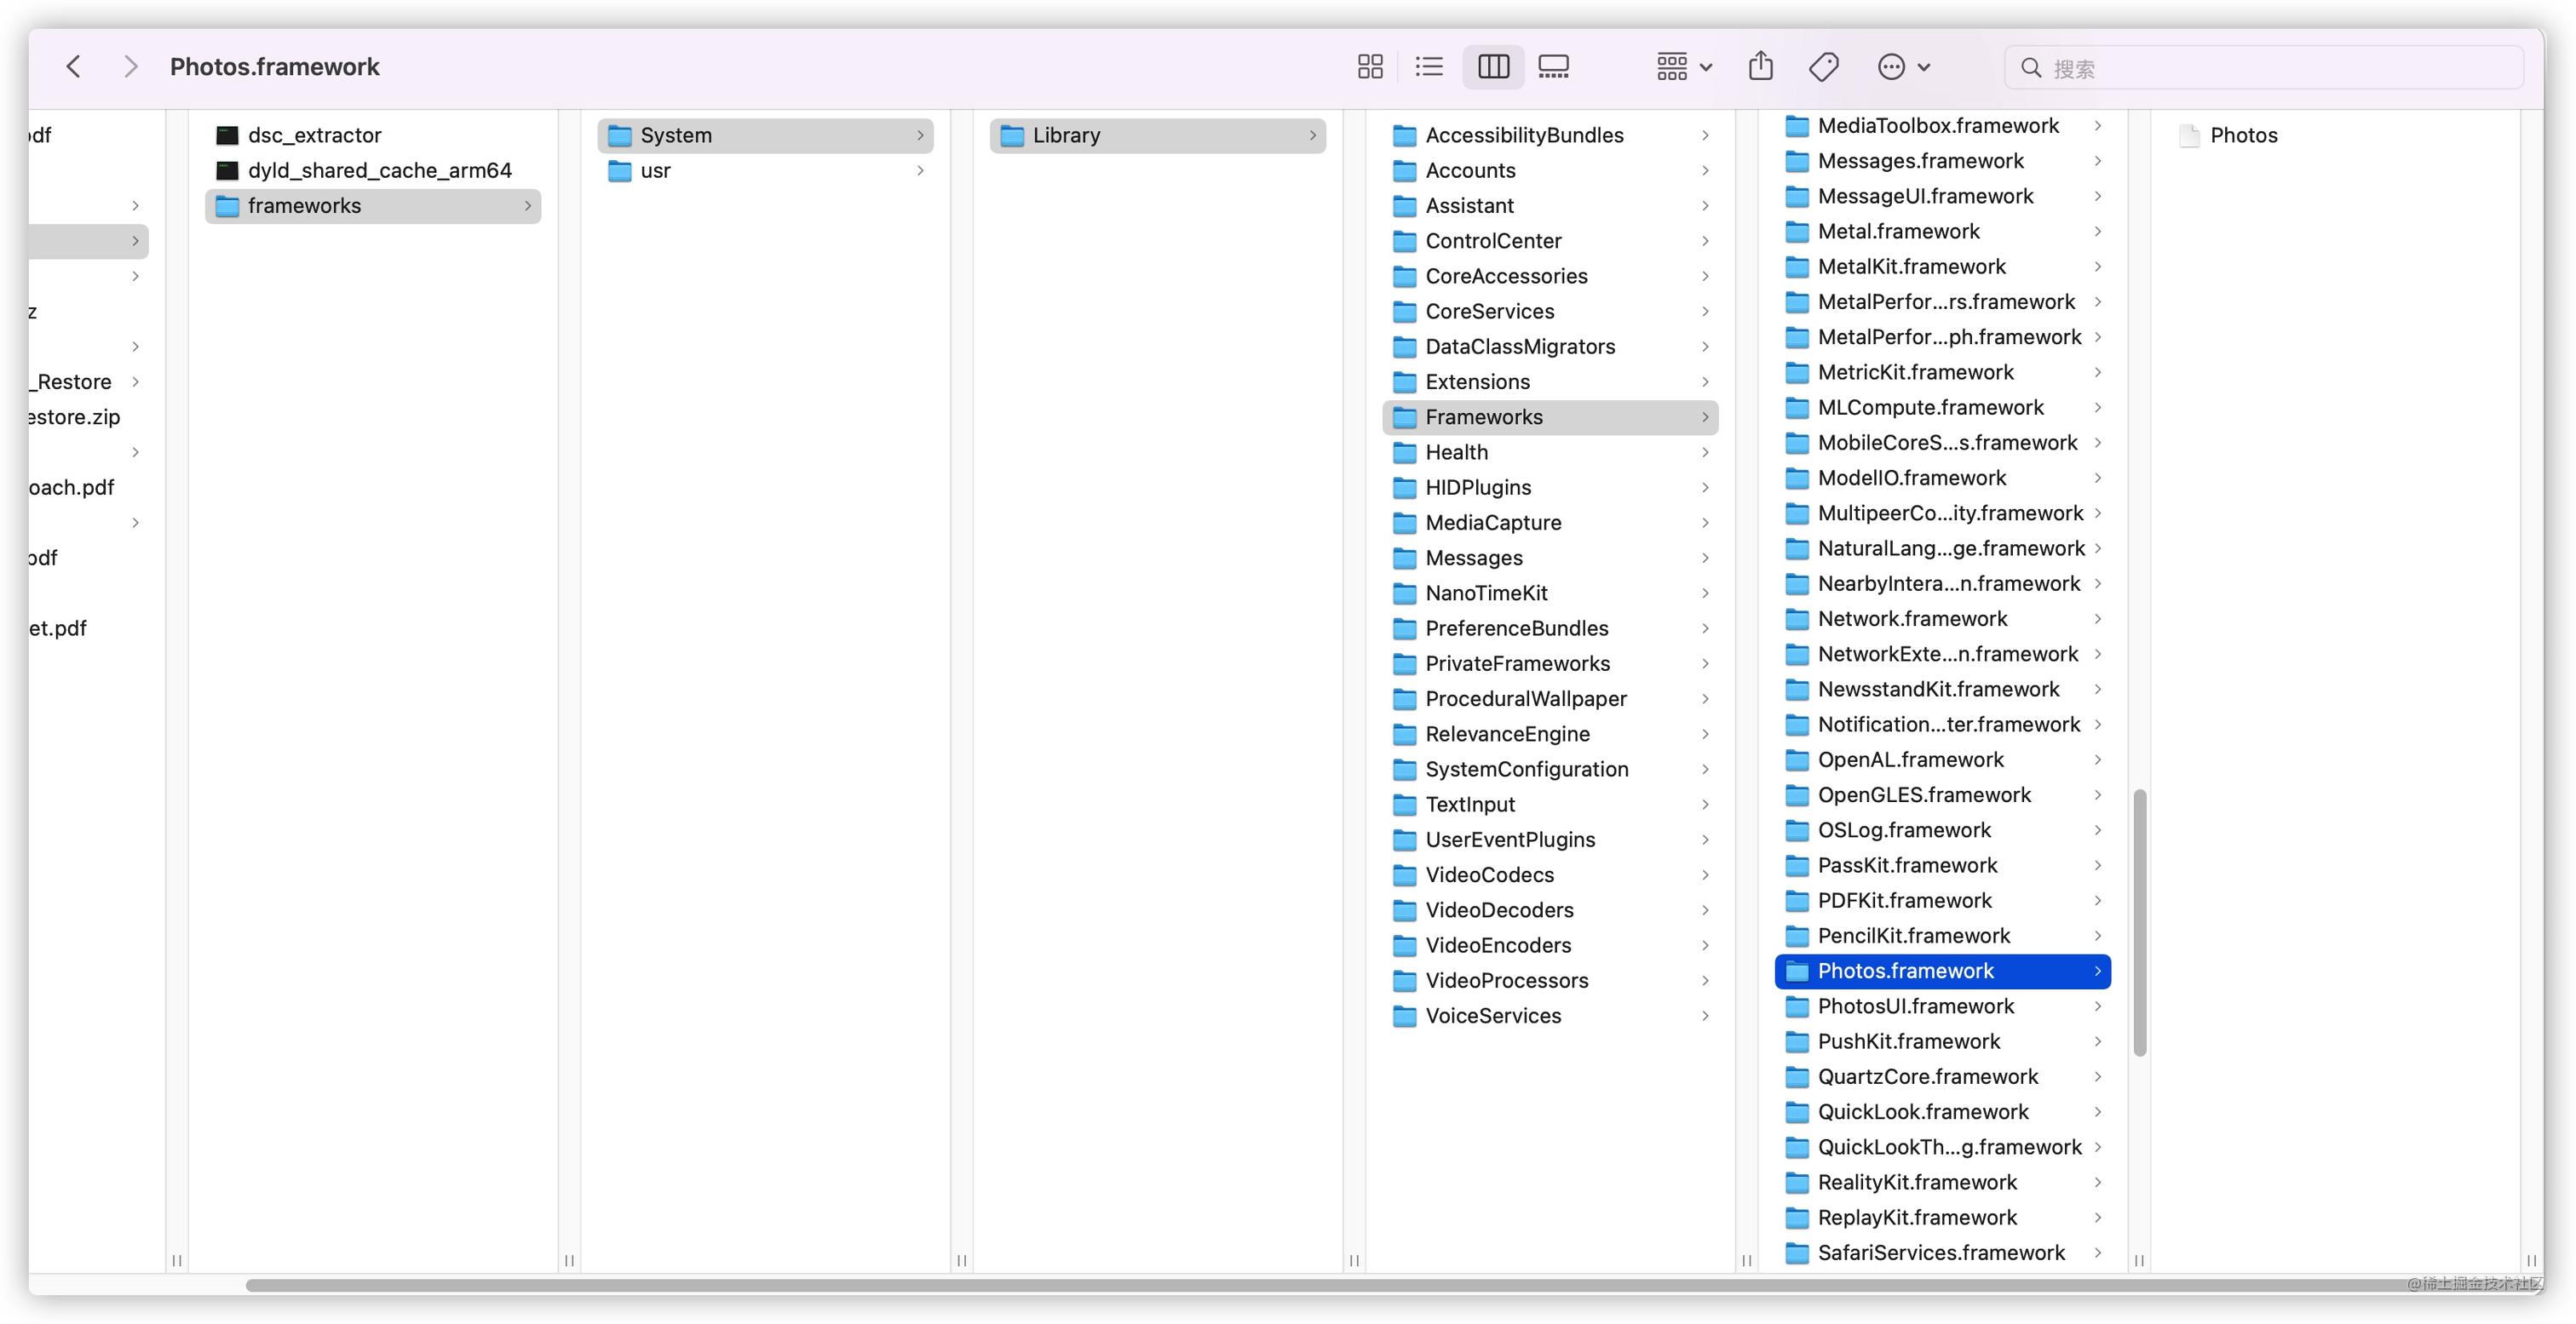Expand the Frameworks folder chevron
This screenshot has height=1324, width=2576.
[1705, 416]
